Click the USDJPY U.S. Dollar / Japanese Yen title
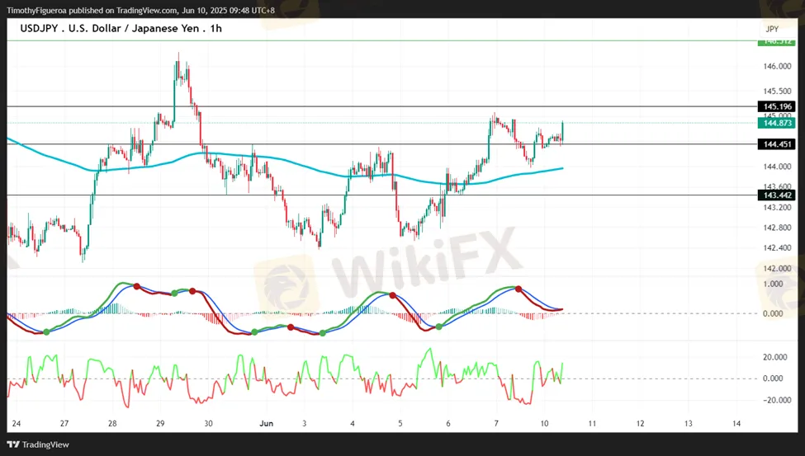 (x=121, y=28)
